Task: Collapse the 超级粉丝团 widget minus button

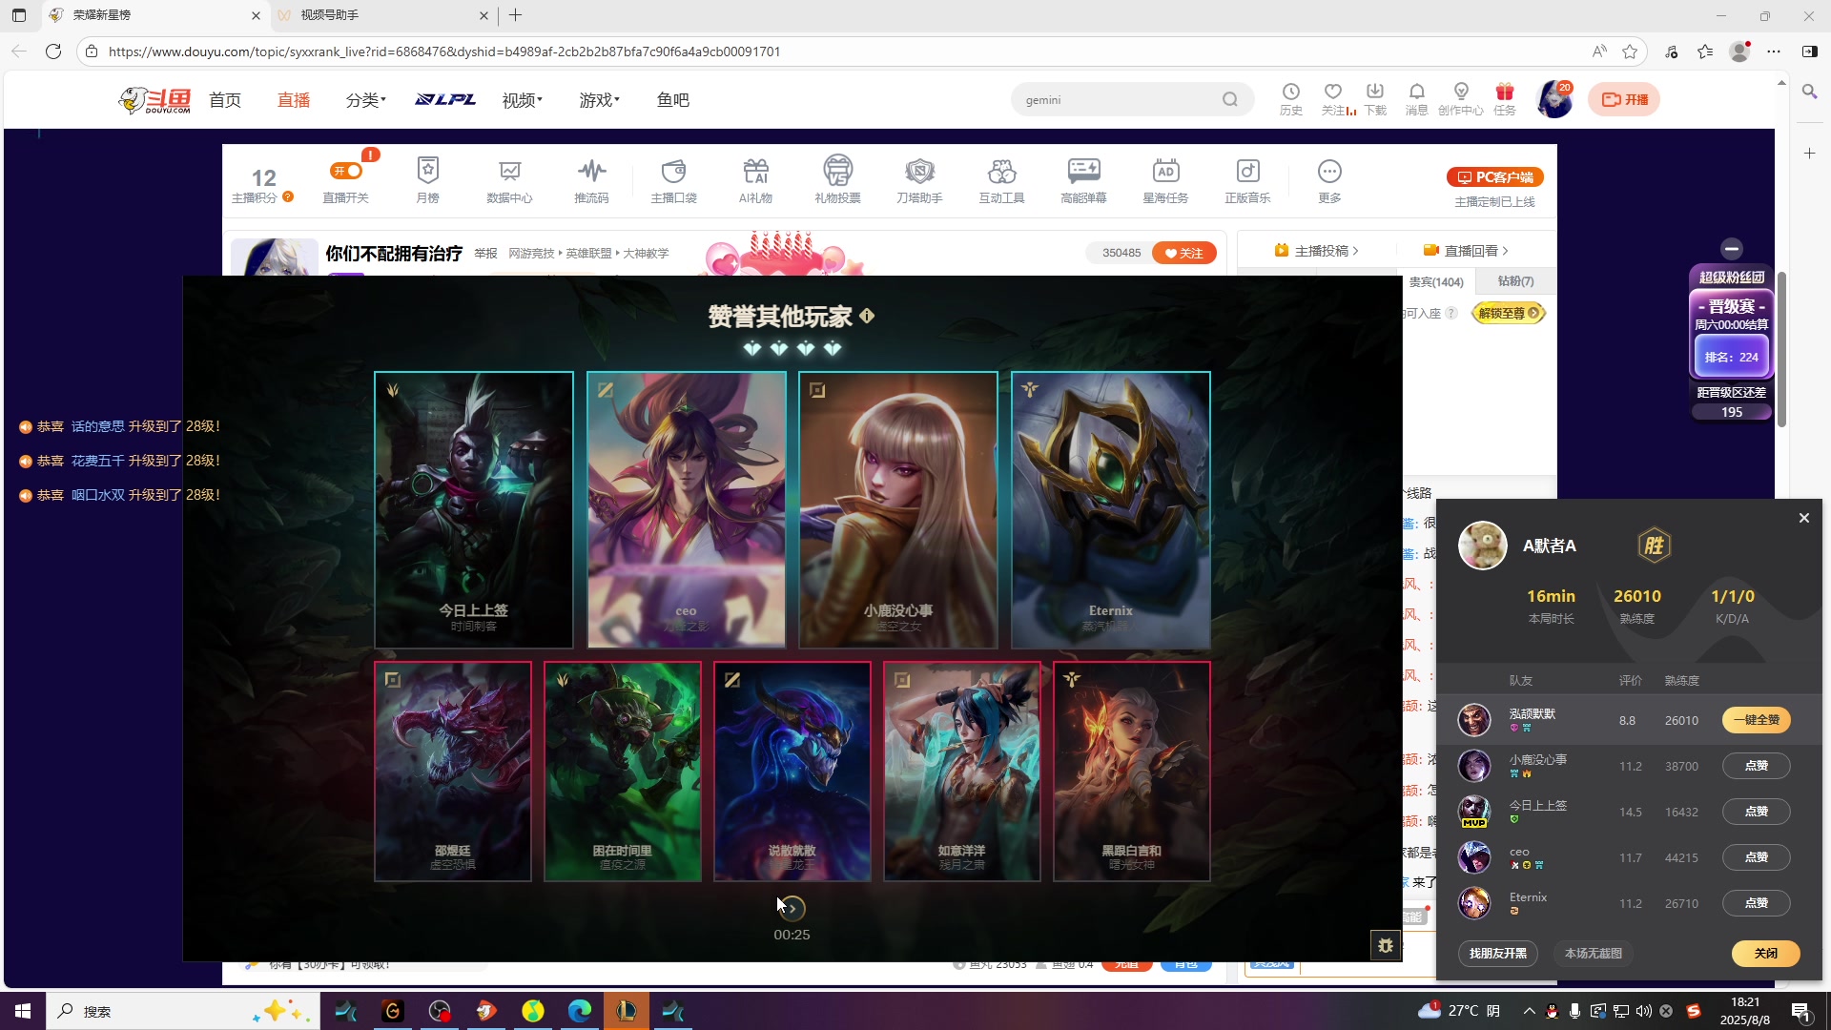Action: click(1732, 249)
